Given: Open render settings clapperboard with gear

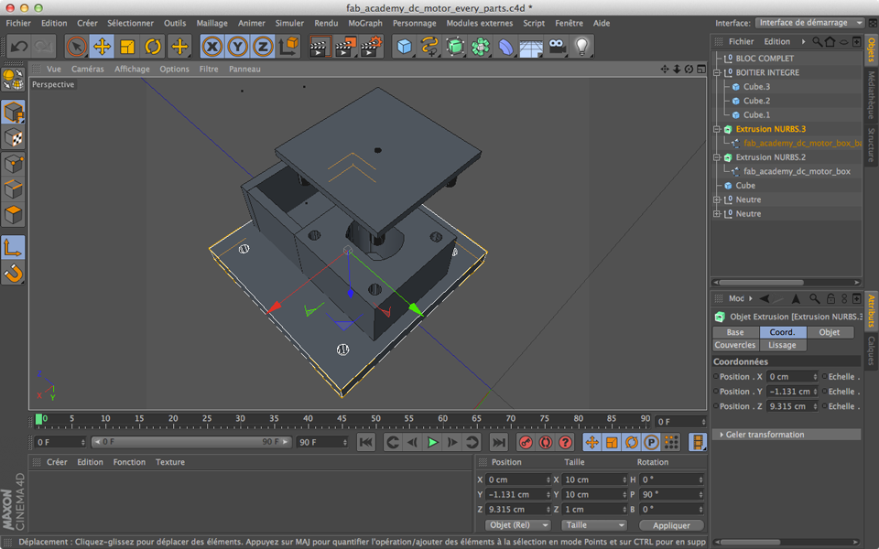Looking at the screenshot, I should click(x=371, y=46).
